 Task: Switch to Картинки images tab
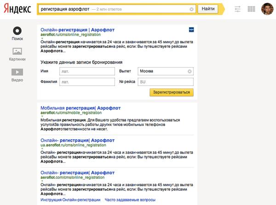pyautogui.click(x=17, y=54)
